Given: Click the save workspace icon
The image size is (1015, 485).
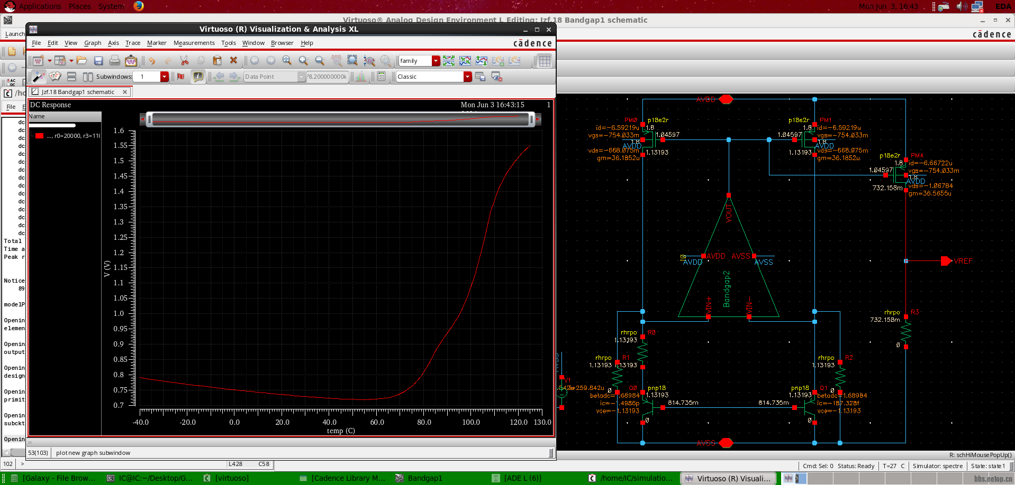Looking at the screenshot, I should pyautogui.click(x=480, y=77).
